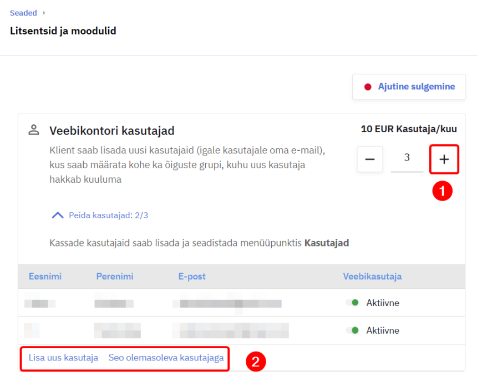Click the license quantity field showing 3
Viewport: 477px width, 381px height.
click(407, 158)
